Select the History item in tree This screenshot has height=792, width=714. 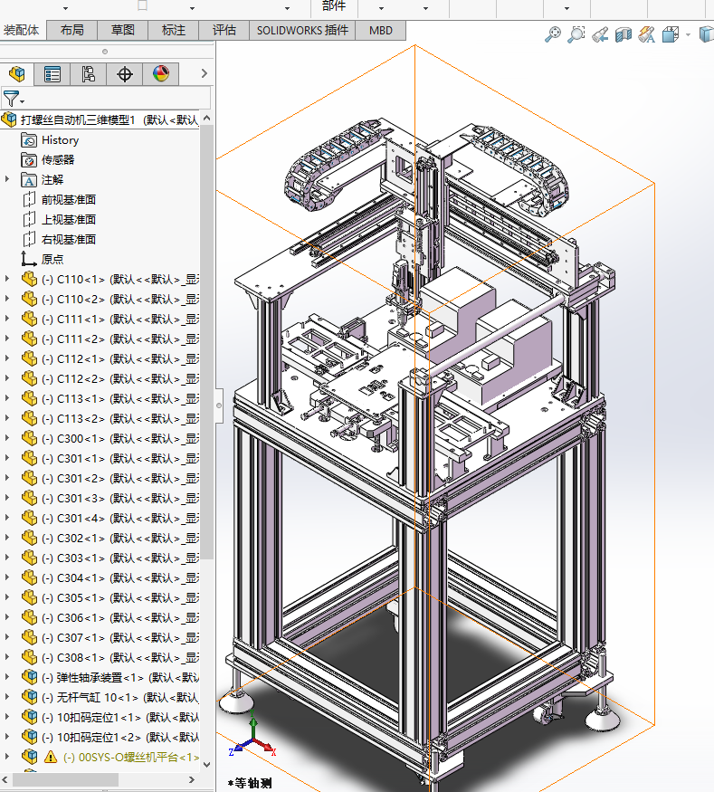coord(60,140)
